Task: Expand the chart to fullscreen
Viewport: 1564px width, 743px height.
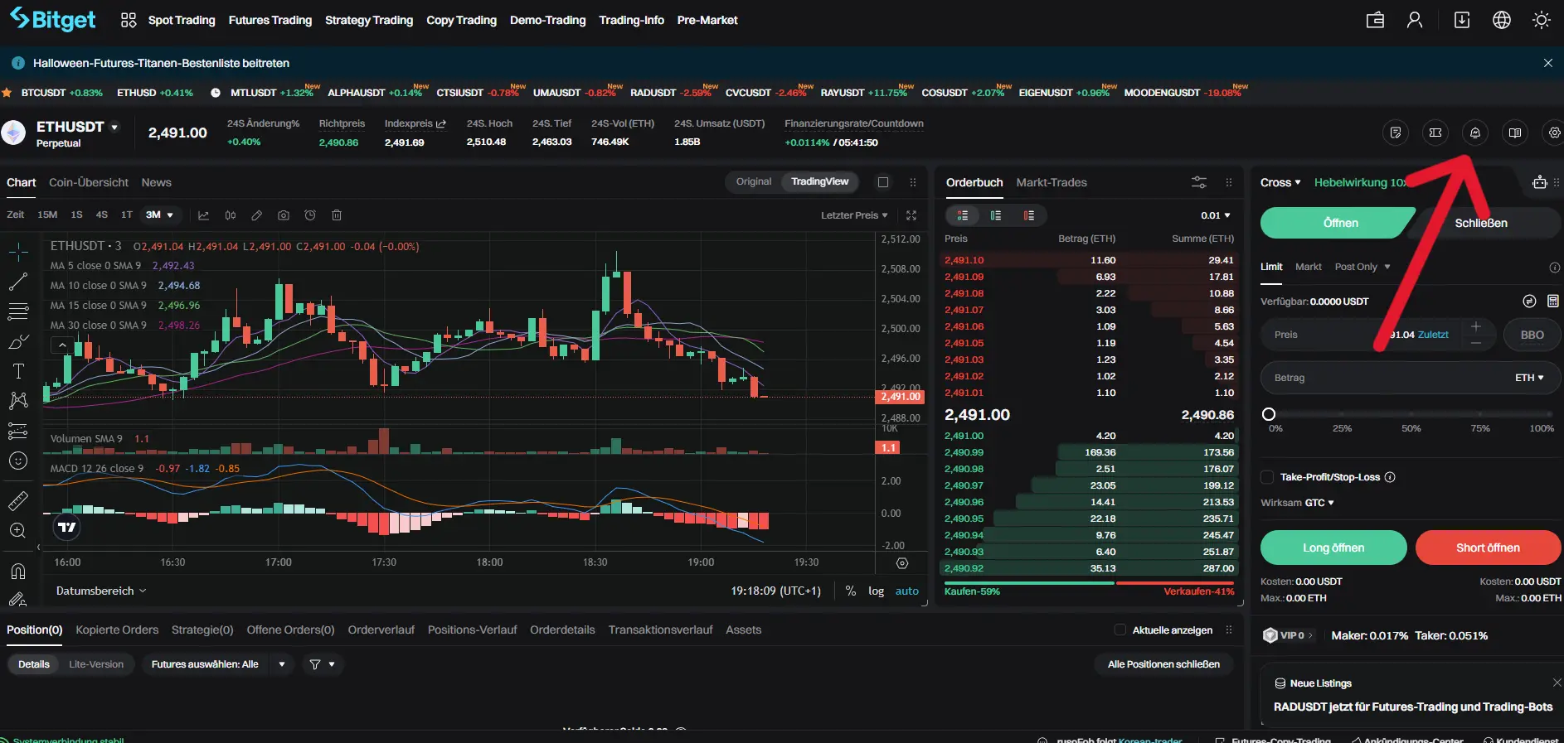Action: [x=911, y=215]
